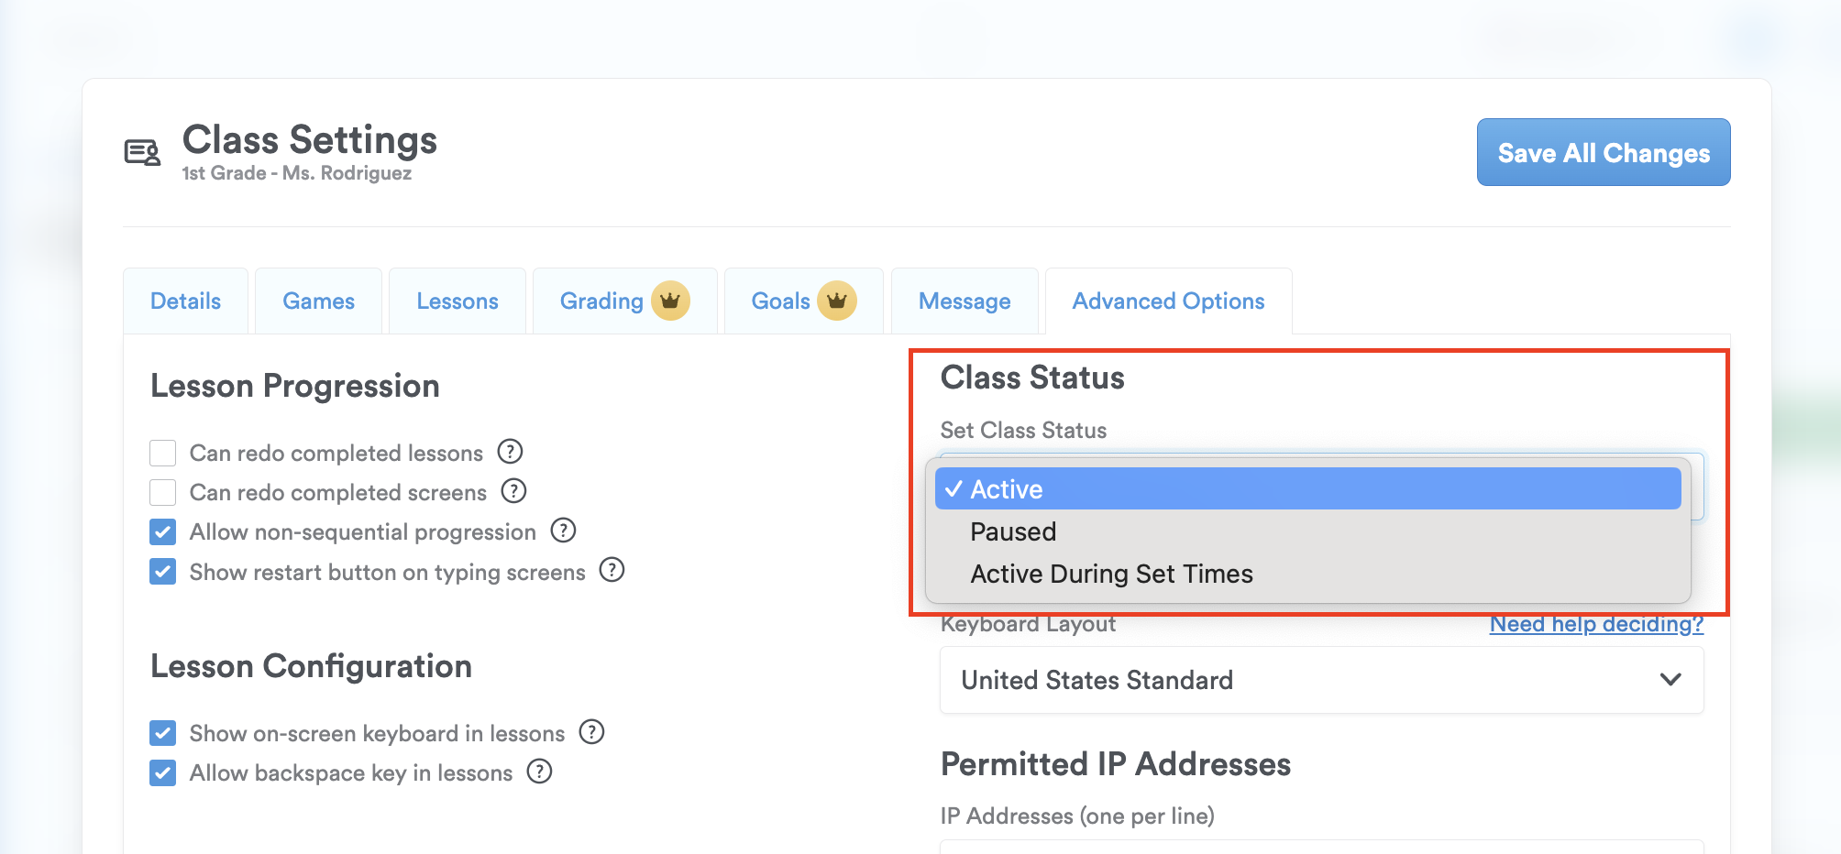
Task: Open the Message tab
Action: [964, 301]
